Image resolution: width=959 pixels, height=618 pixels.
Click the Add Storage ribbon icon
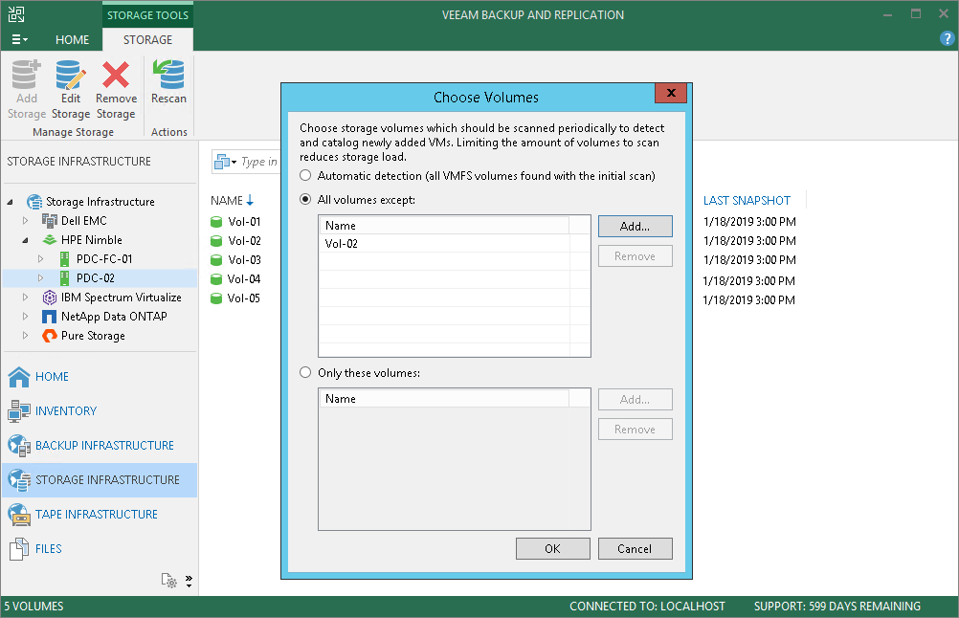26,75
